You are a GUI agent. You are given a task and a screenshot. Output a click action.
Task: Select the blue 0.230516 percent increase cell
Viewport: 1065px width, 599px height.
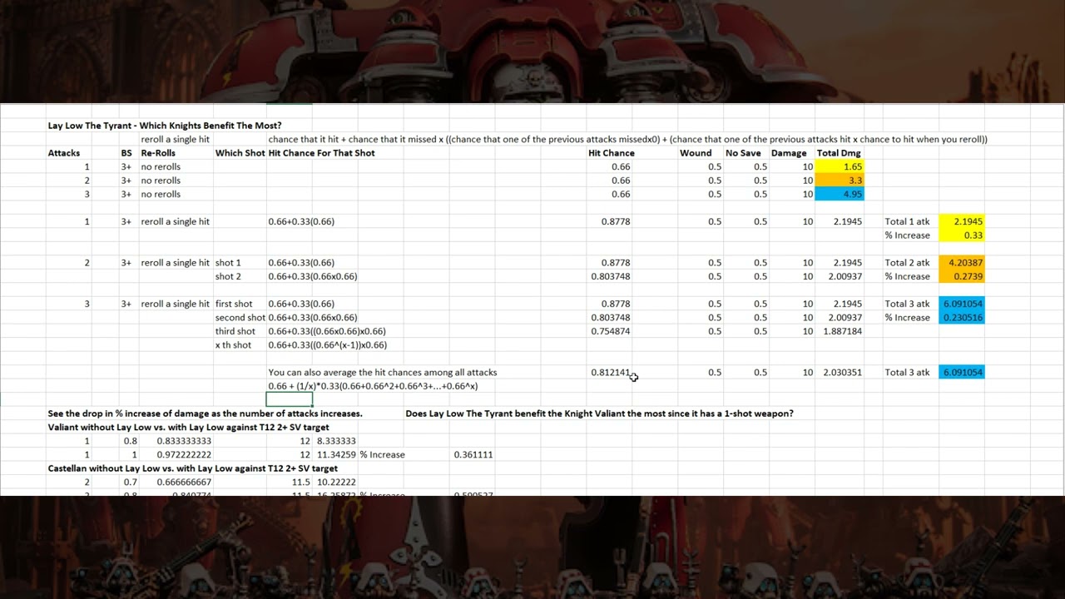tap(962, 318)
